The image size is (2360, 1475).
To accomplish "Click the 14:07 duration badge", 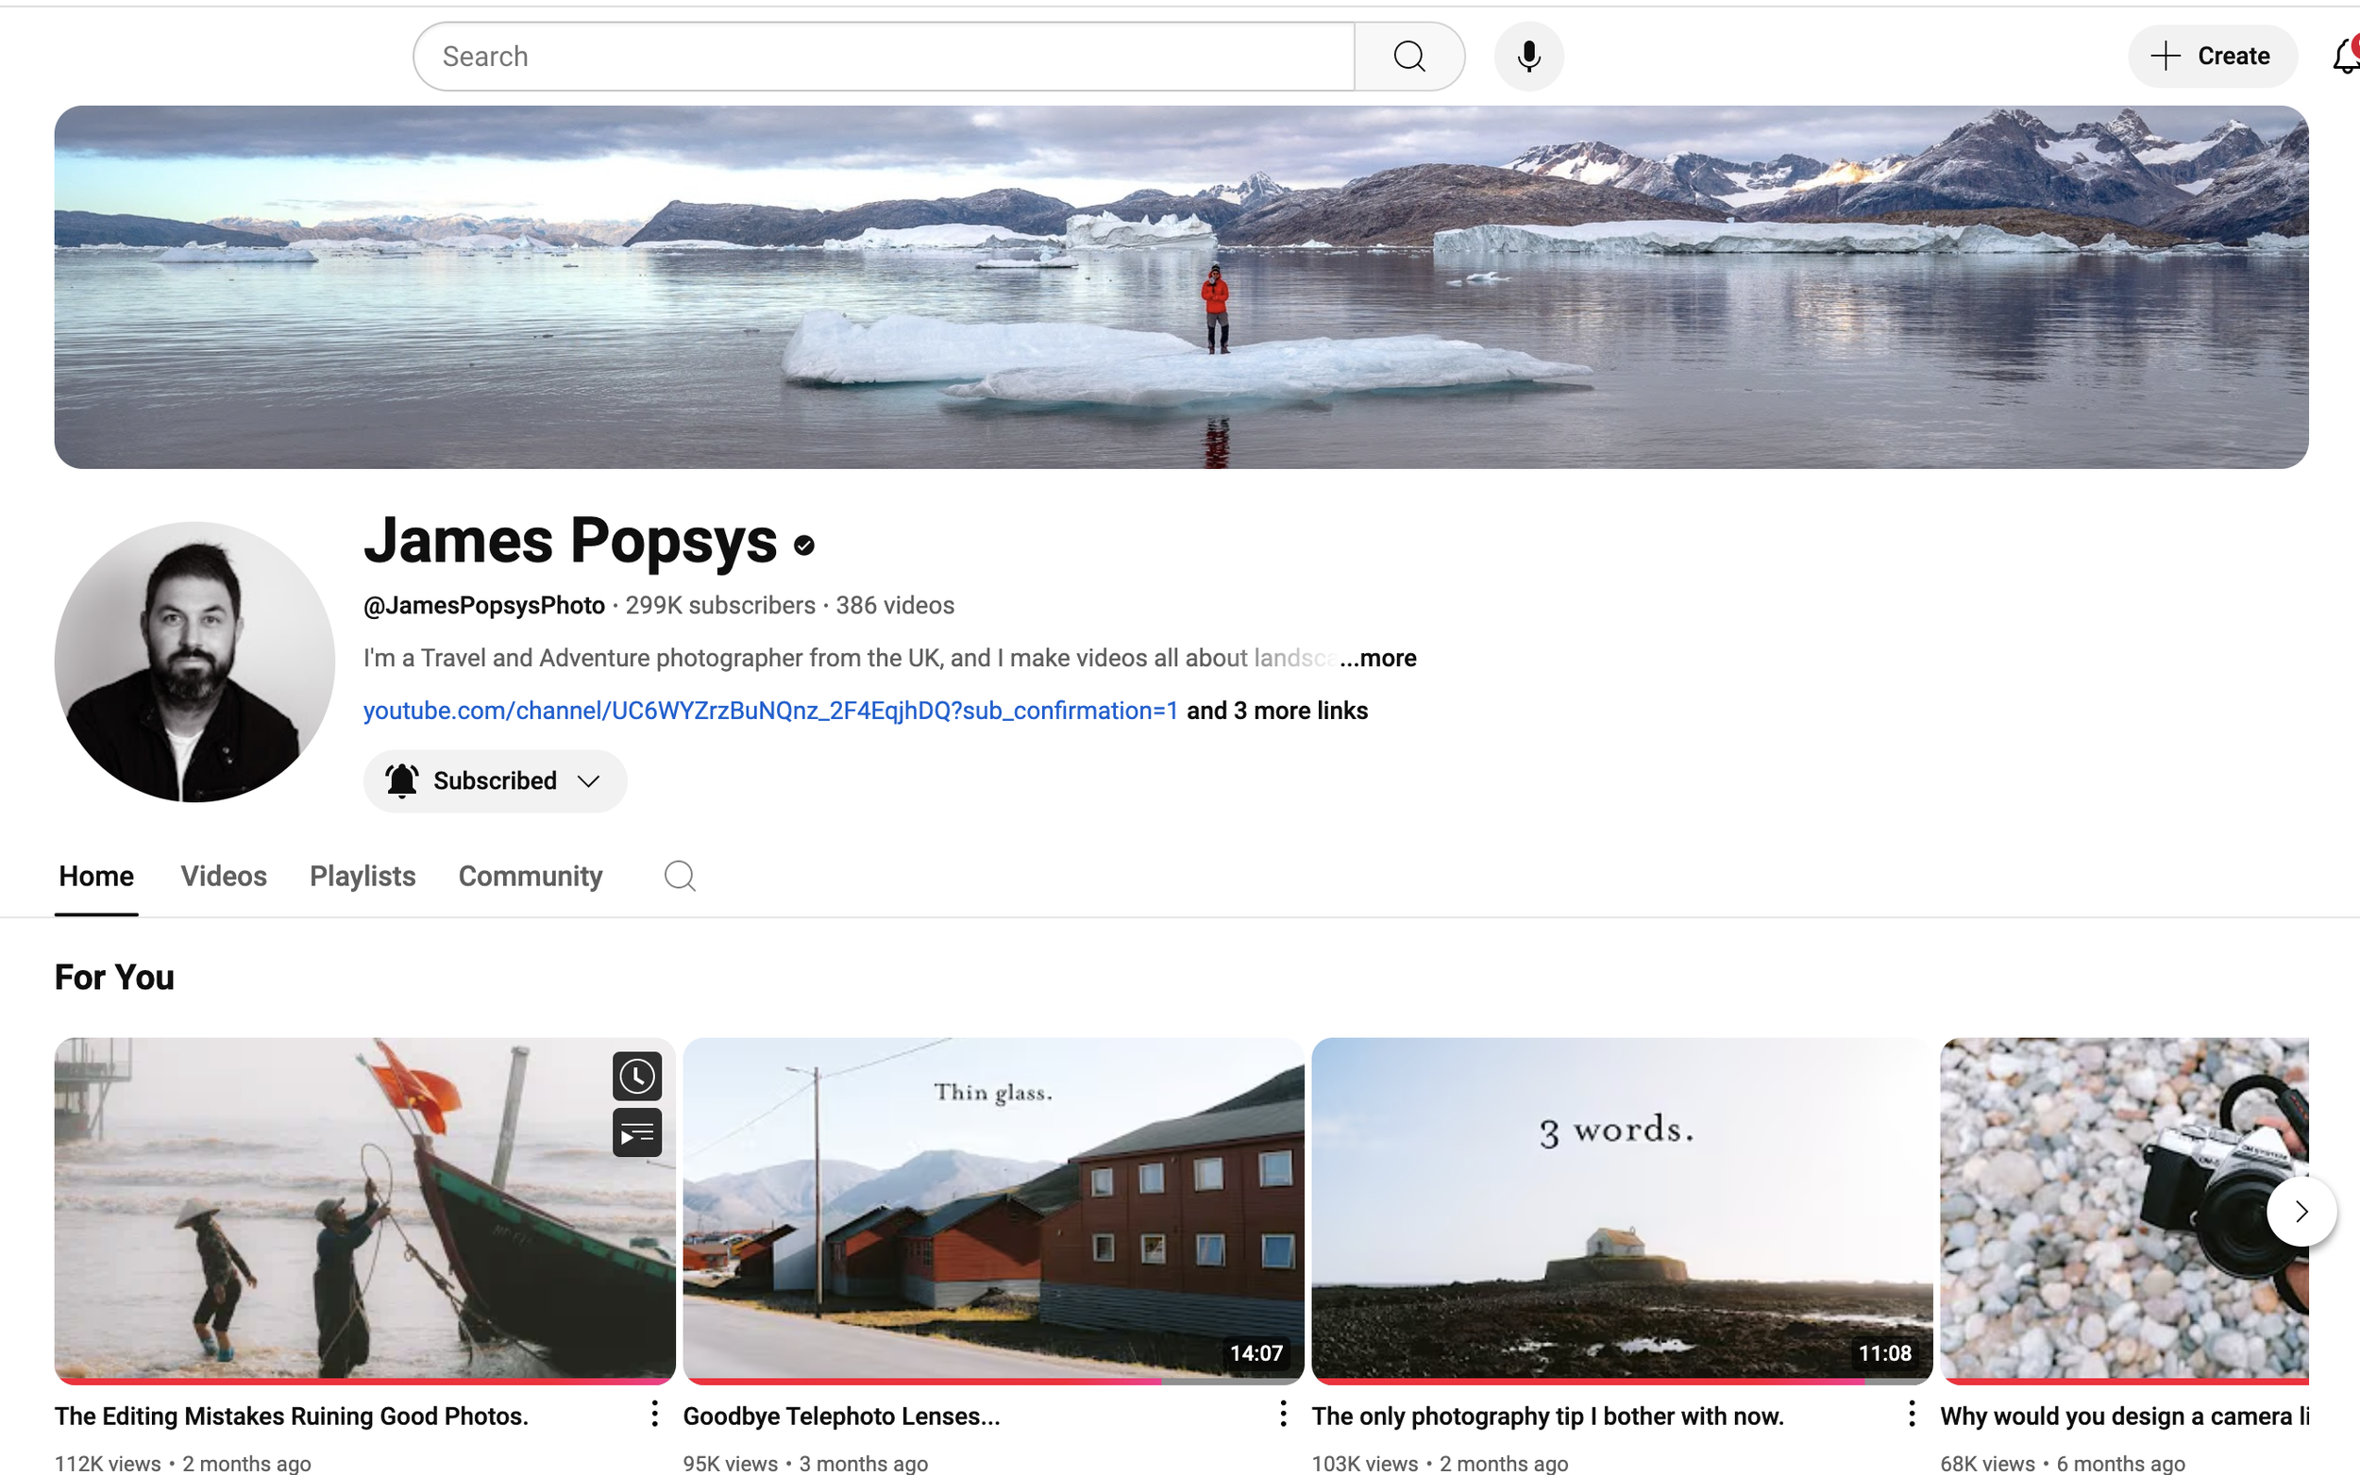I will pyautogui.click(x=1256, y=1353).
